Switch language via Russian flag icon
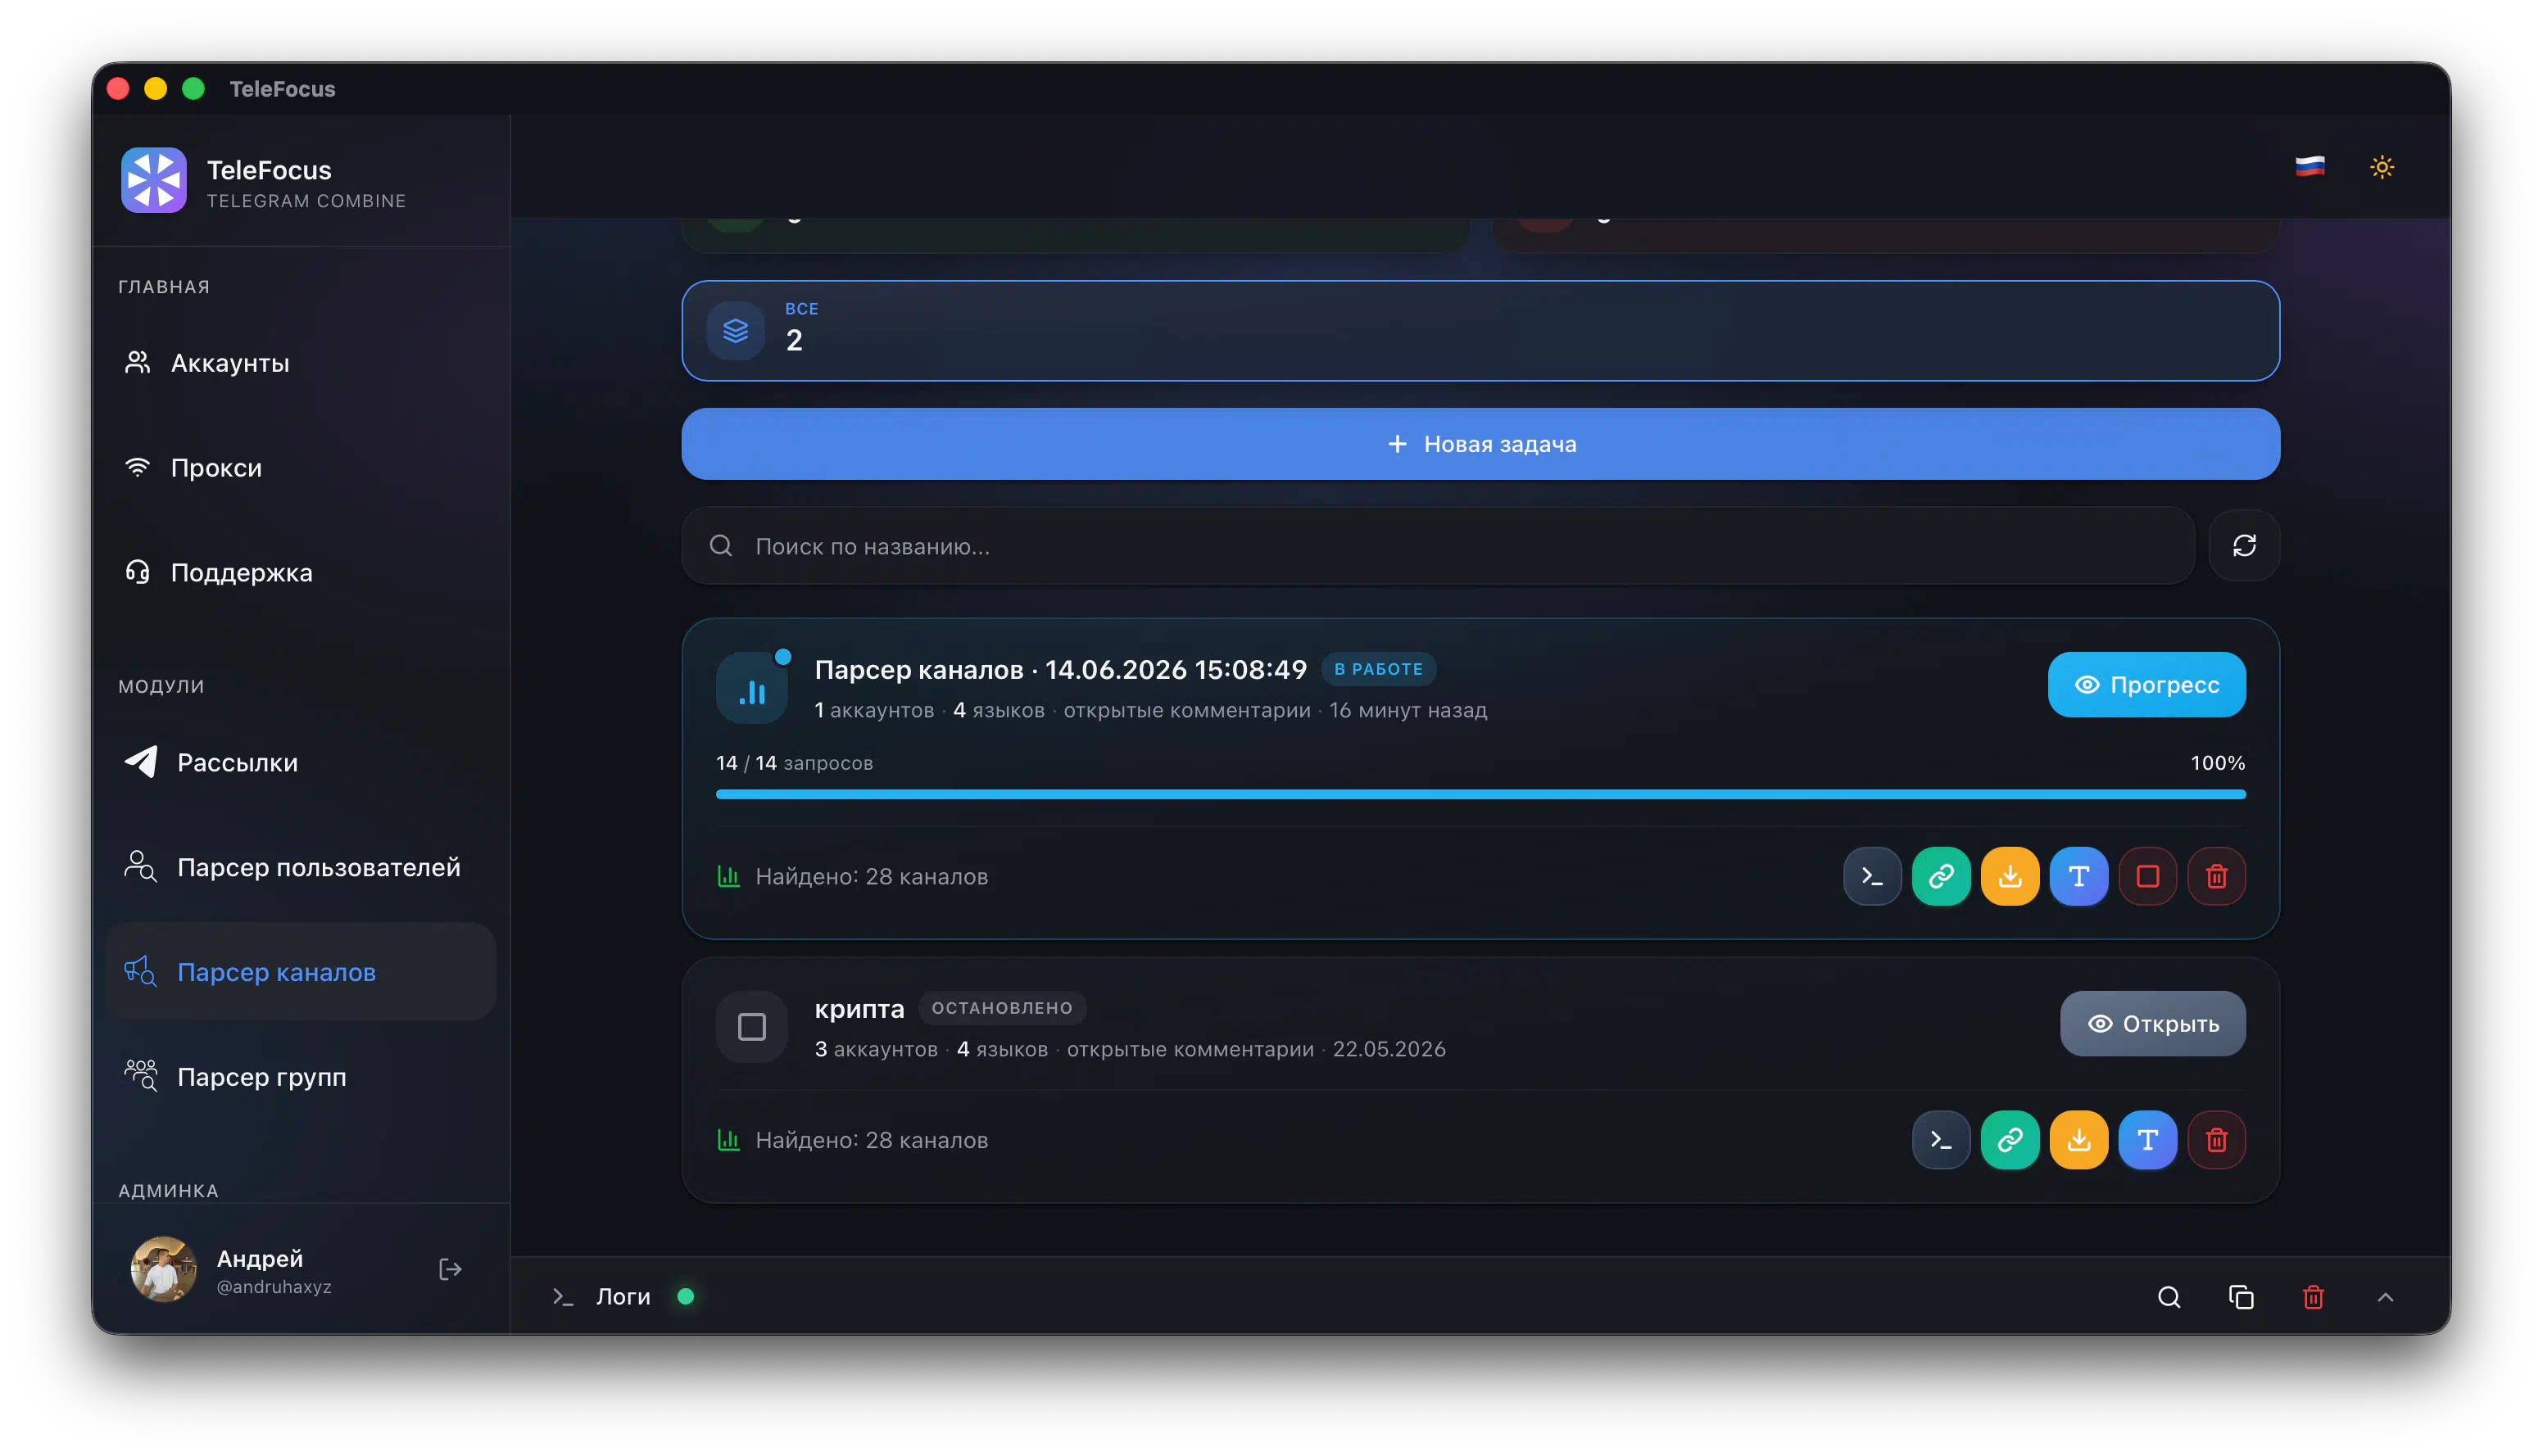This screenshot has width=2543, height=1456. 2310,167
